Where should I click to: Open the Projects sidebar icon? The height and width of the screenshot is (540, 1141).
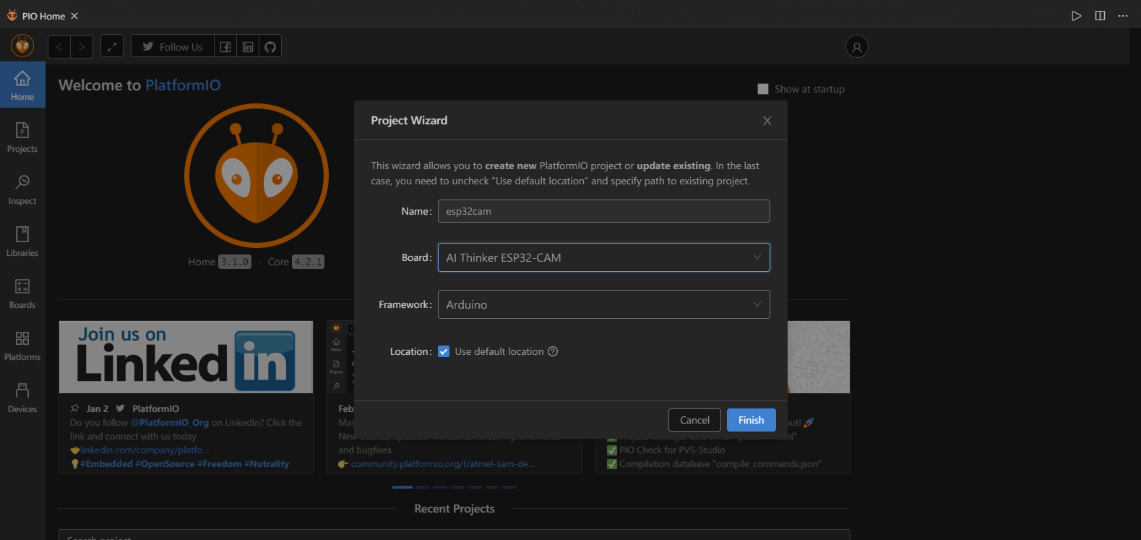click(22, 137)
